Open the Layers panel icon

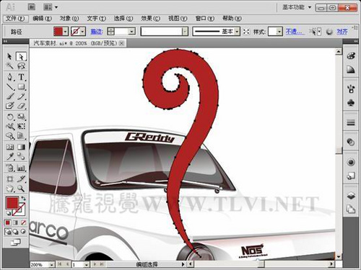click(x=351, y=196)
